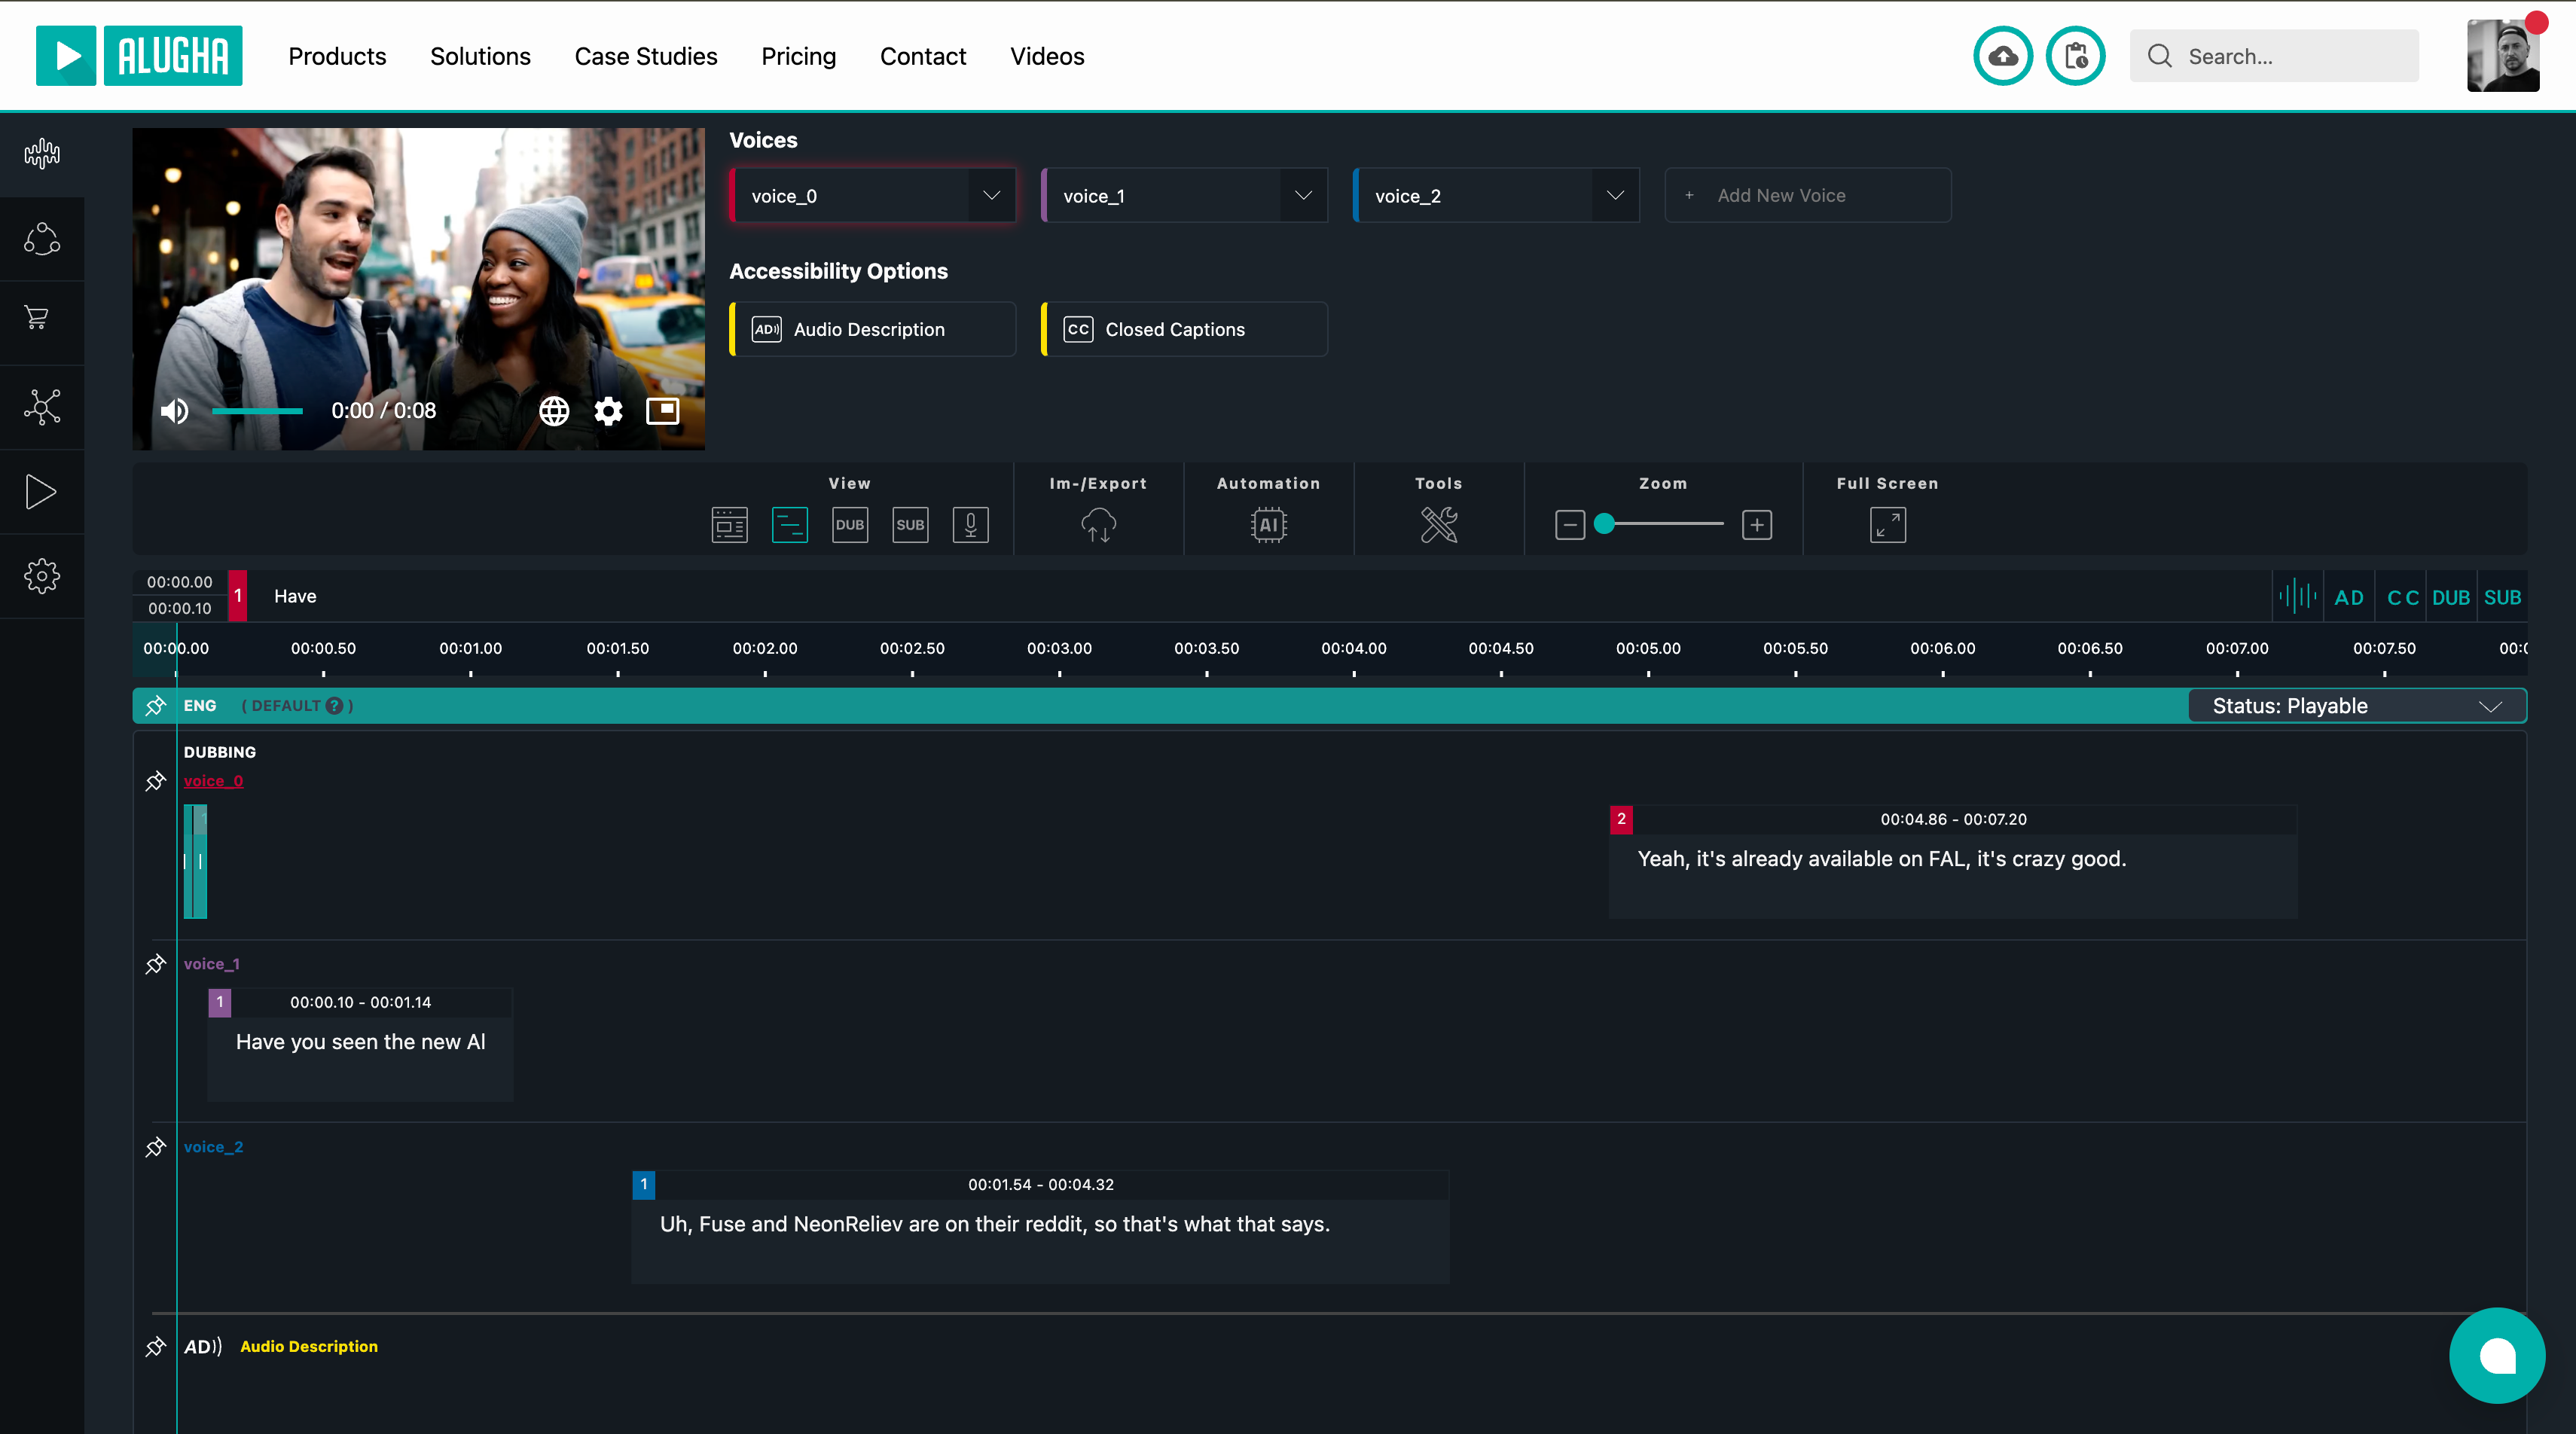
Task: Open the Automation AI chip icon
Action: pos(1268,524)
